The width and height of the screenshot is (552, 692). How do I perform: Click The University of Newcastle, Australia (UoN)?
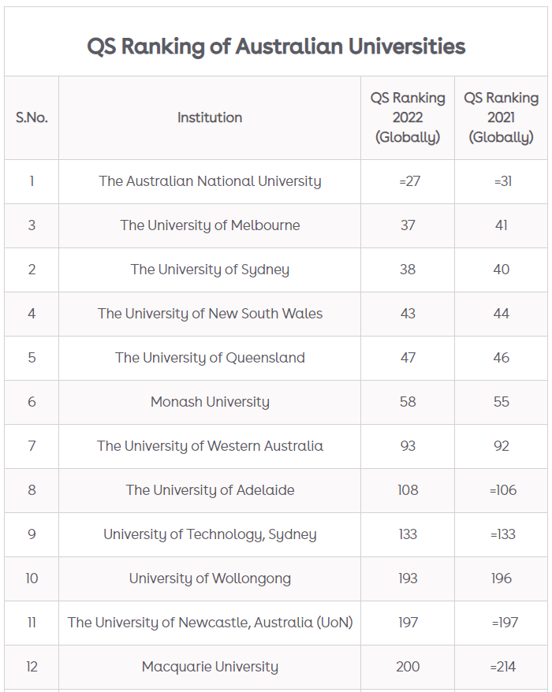coord(210,623)
